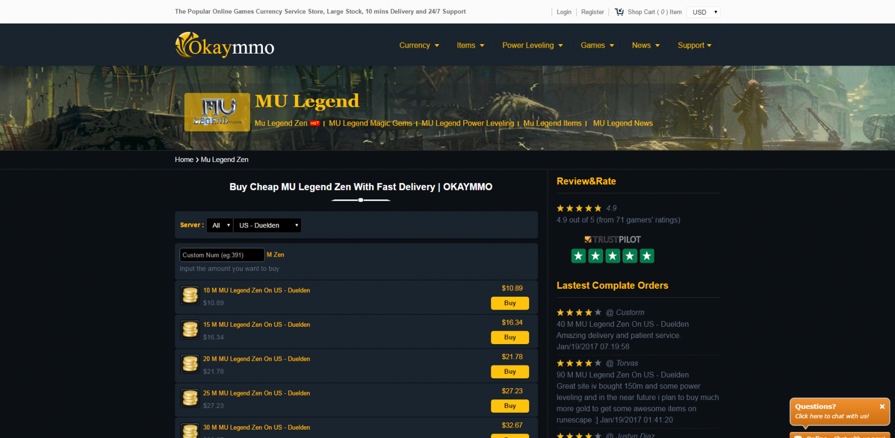Image resolution: width=895 pixels, height=438 pixels.
Task: Click the HOT badge beside Mu Legend Zen
Action: tap(315, 123)
